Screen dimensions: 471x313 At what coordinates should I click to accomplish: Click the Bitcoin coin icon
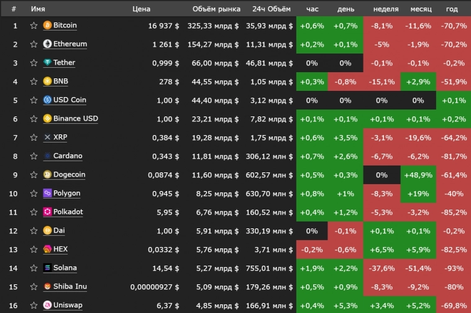[x=47, y=26]
